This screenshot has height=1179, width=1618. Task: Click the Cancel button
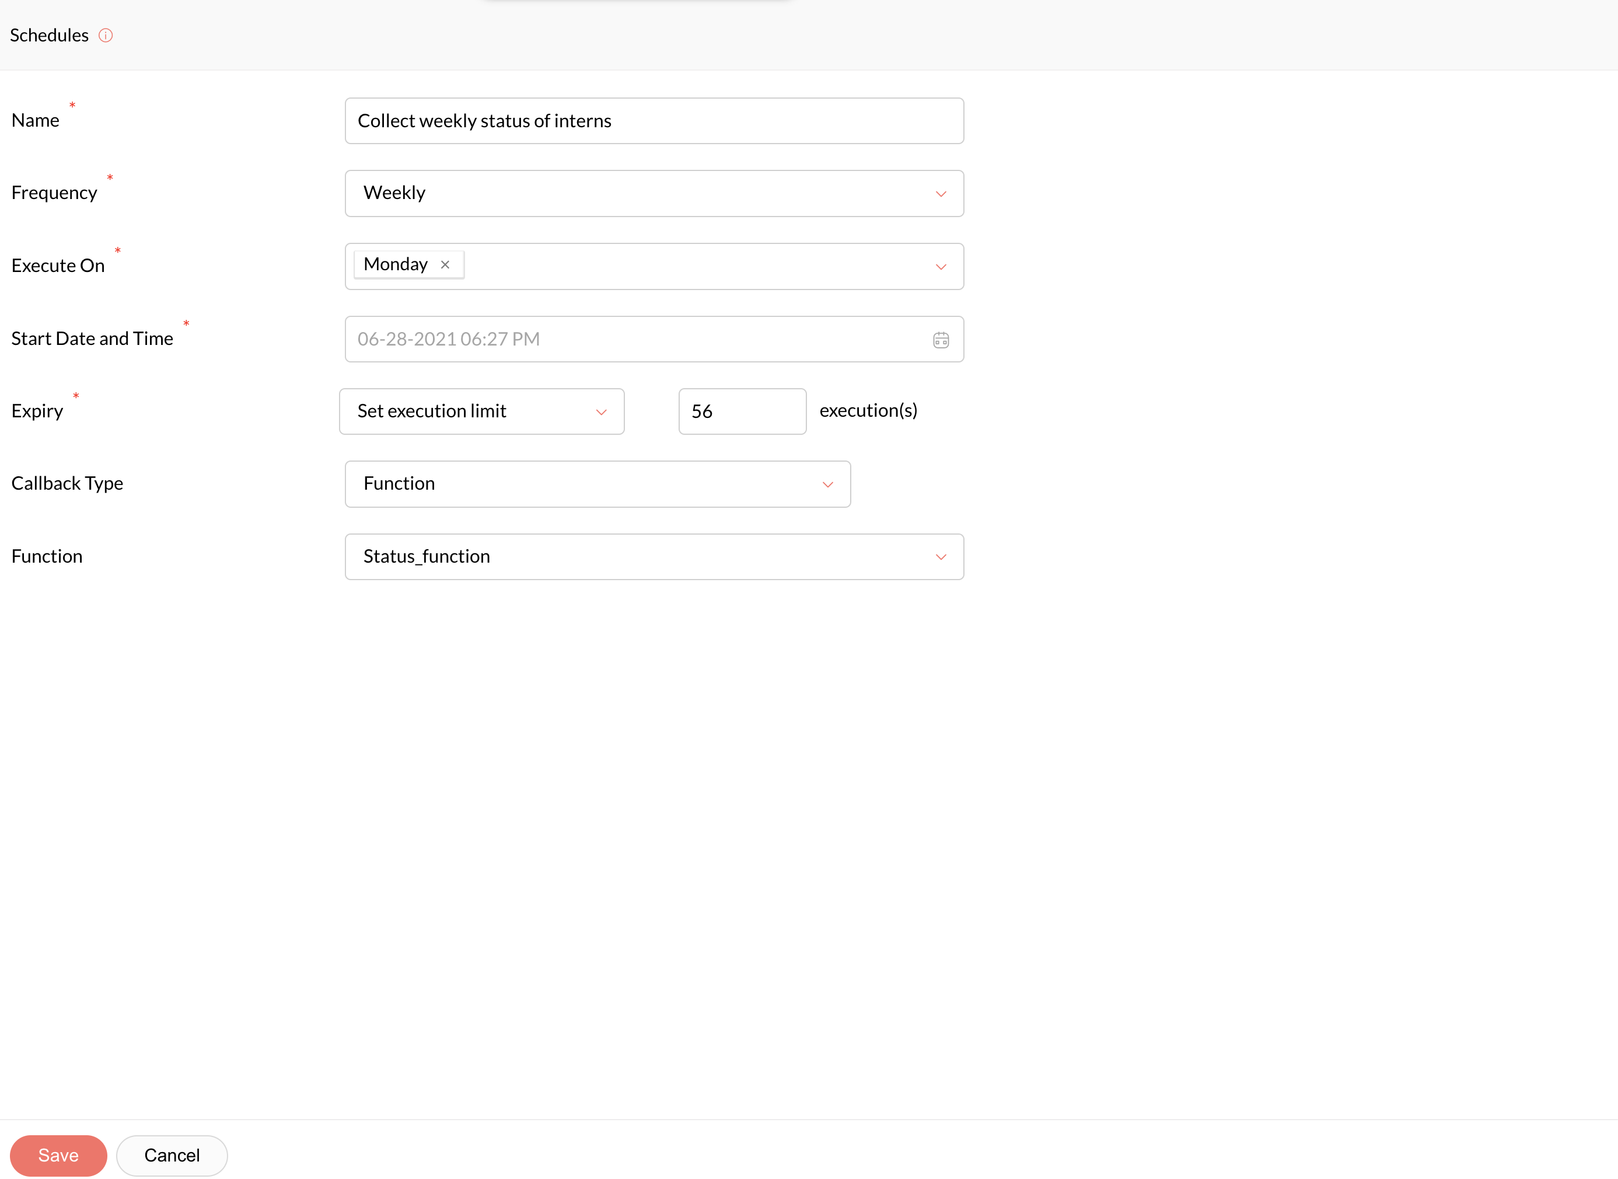pos(172,1154)
